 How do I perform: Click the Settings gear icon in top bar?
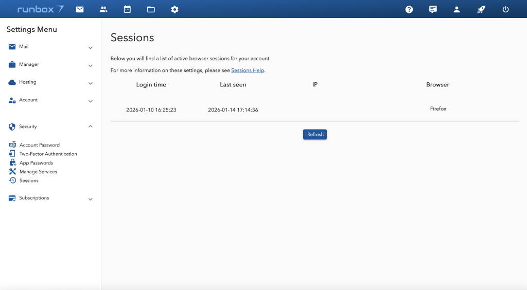pyautogui.click(x=174, y=9)
